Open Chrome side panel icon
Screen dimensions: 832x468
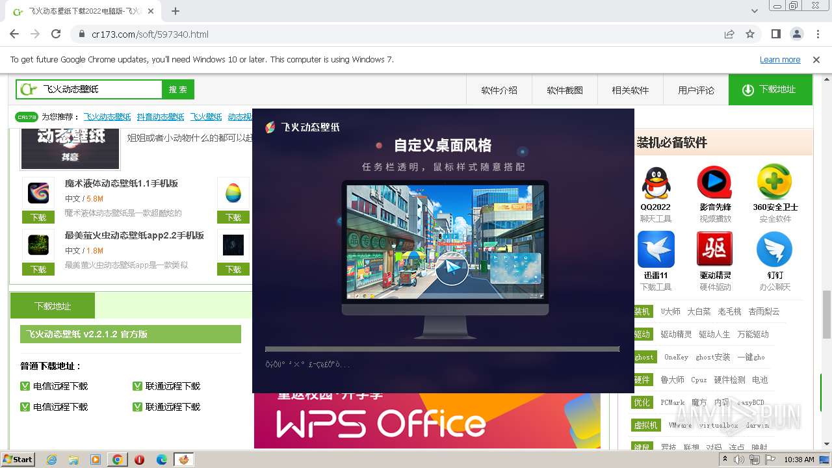point(776,34)
